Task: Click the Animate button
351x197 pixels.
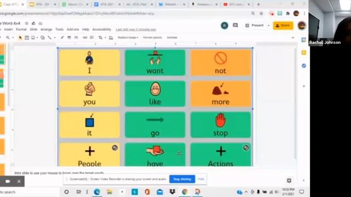Action: pos(172,38)
